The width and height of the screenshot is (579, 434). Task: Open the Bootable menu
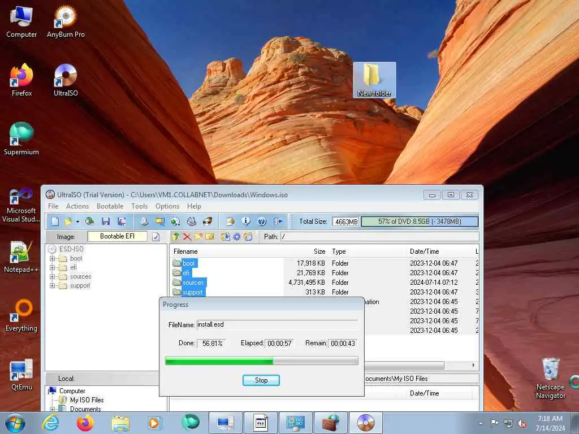(x=110, y=206)
